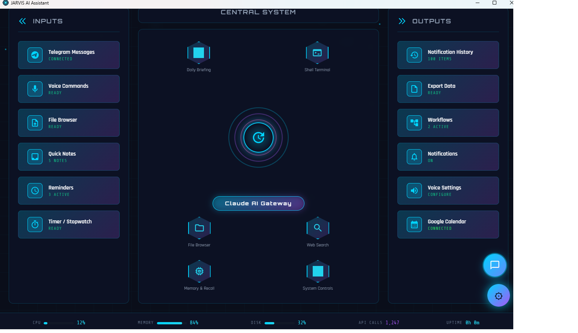Image resolution: width=578 pixels, height=333 pixels.
Task: Open the Web Search hexagon icon
Action: pos(318,228)
